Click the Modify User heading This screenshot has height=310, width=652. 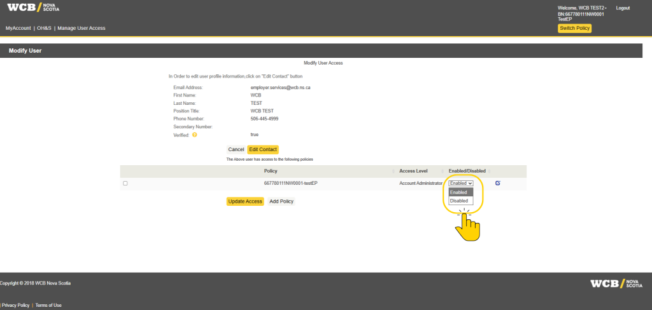pyautogui.click(x=25, y=51)
